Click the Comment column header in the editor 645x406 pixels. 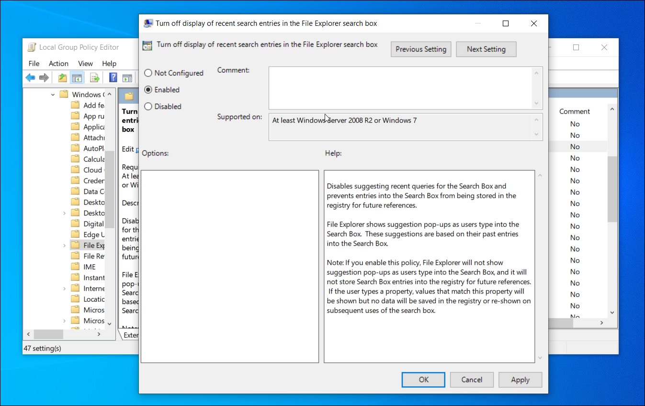coord(575,111)
